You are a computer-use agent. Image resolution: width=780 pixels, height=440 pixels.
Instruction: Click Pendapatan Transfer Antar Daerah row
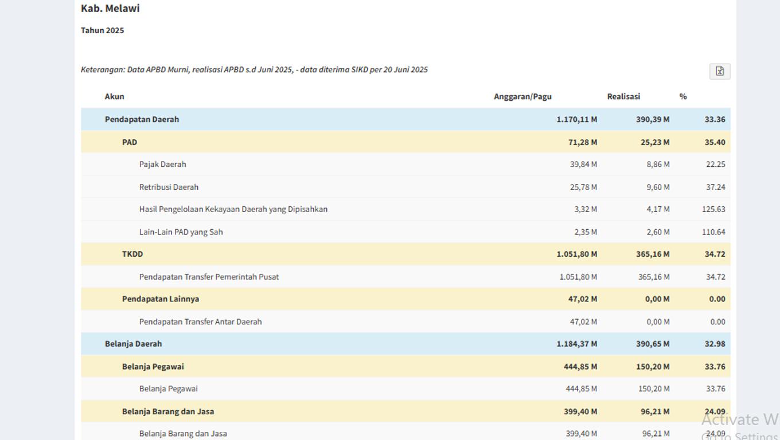200,322
